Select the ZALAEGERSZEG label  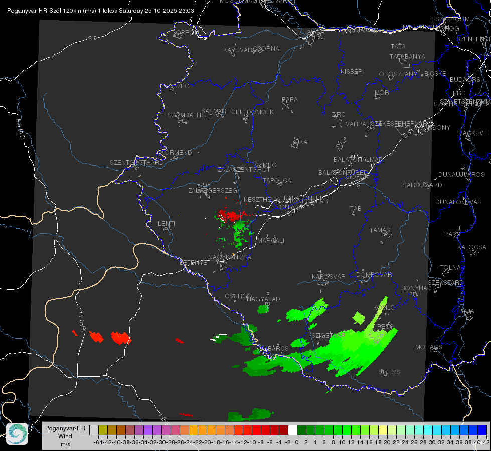point(213,190)
